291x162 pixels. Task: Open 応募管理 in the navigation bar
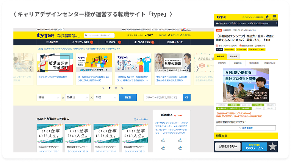coord(52,42)
